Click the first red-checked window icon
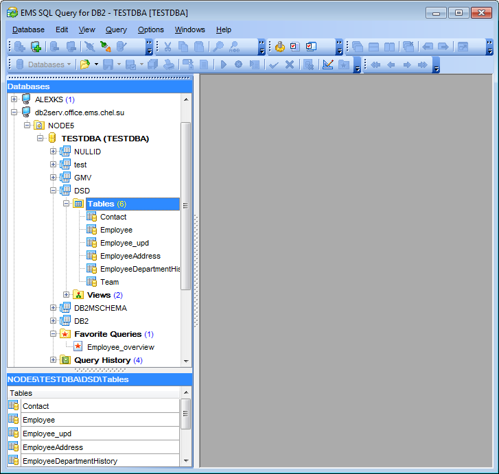This screenshot has height=474, width=499. (x=295, y=47)
